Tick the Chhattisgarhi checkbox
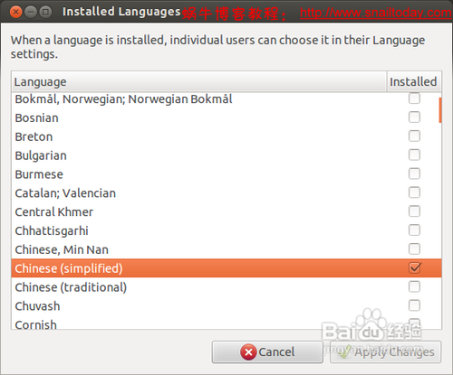 click(x=414, y=230)
